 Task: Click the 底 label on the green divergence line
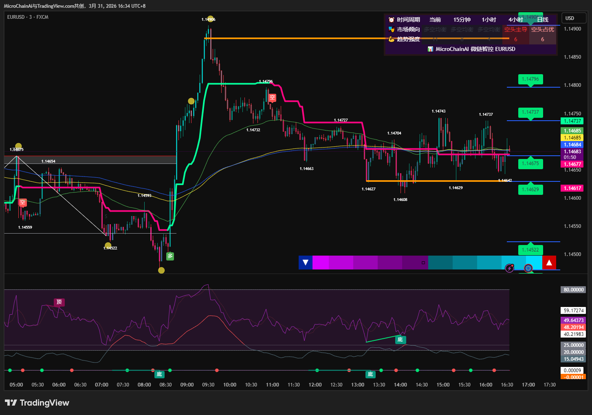(400, 340)
